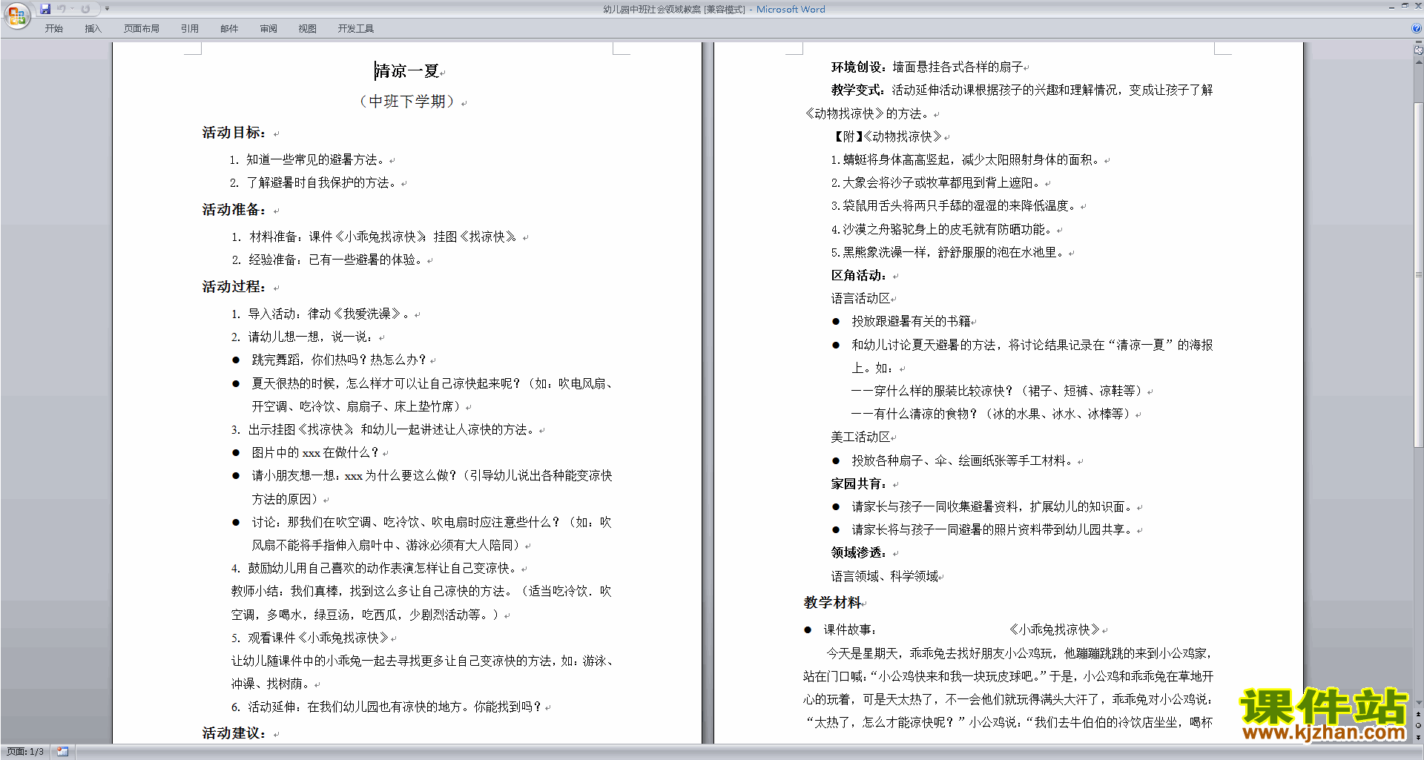
Task: Click the macro recording icon in status bar
Action: 62,752
